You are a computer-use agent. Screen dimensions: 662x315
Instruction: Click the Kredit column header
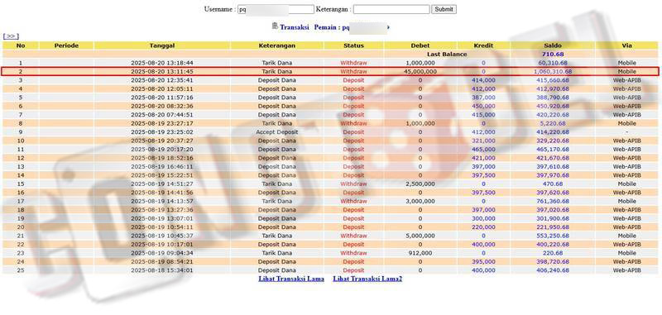tap(483, 45)
